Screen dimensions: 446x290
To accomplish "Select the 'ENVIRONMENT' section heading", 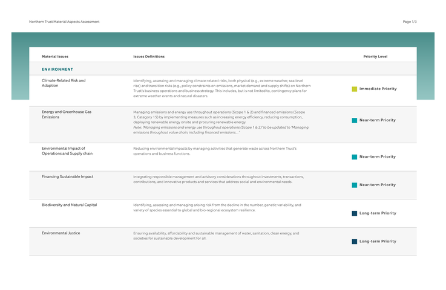I will click(57, 69).
